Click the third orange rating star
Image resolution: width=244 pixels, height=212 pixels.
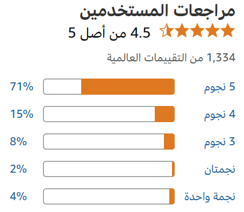pos(197,30)
